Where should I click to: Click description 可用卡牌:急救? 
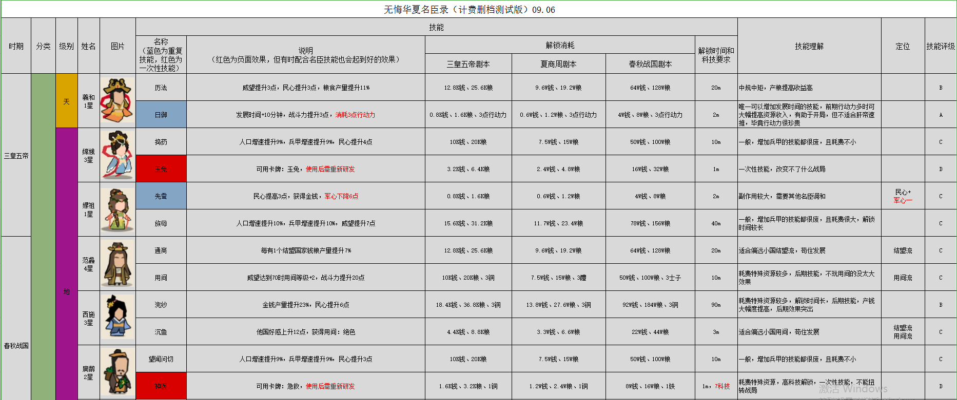(x=278, y=386)
